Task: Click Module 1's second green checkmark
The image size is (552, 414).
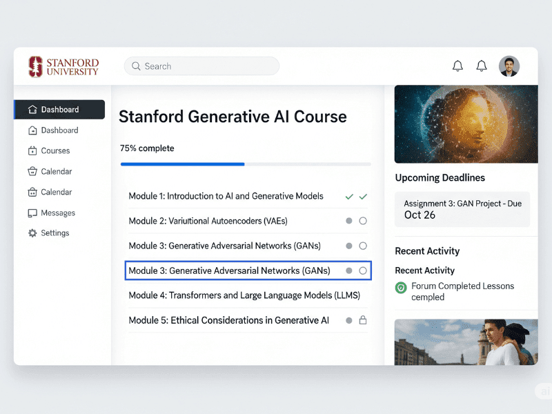Action: tap(363, 197)
